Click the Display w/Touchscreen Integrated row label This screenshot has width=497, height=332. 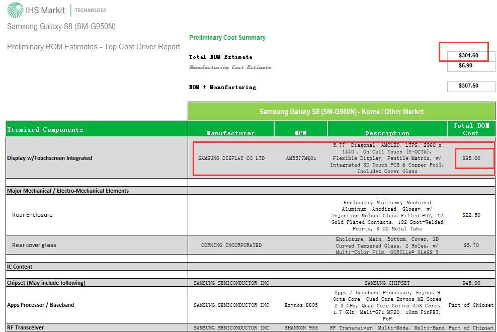click(49, 158)
